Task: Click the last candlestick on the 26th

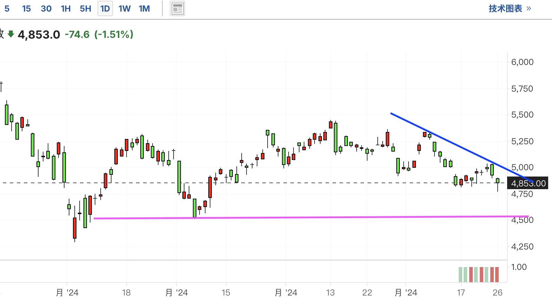Action: click(x=498, y=181)
